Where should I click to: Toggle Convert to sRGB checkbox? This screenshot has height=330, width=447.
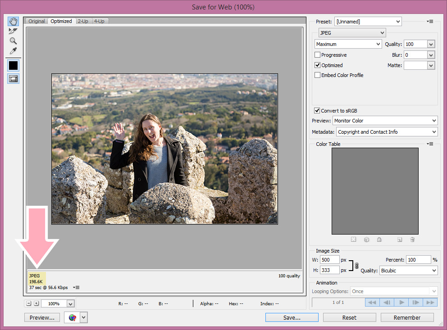click(x=317, y=111)
